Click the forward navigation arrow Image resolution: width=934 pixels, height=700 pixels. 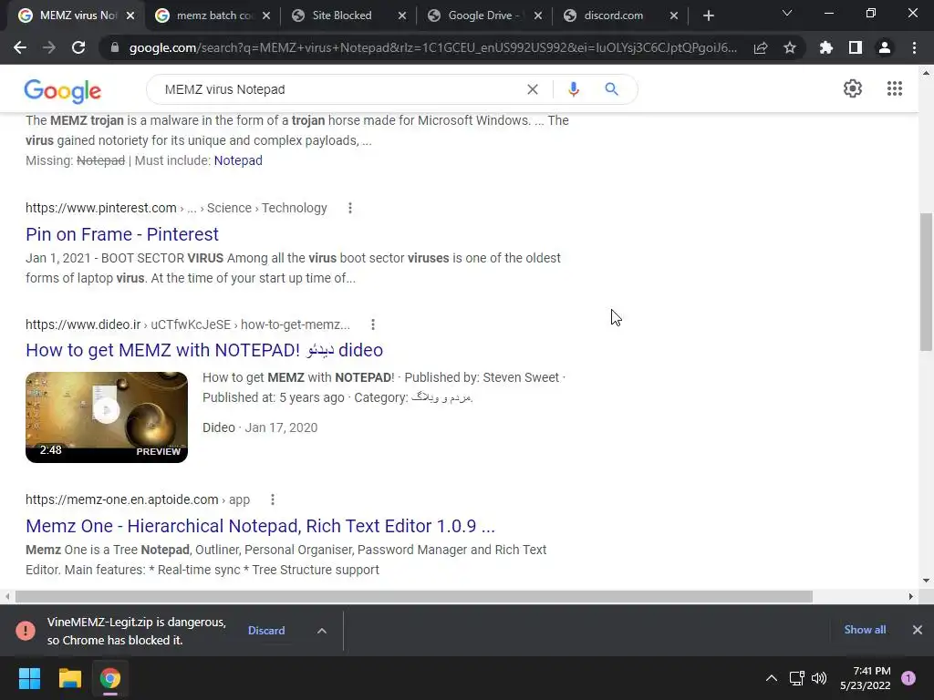[49, 47]
